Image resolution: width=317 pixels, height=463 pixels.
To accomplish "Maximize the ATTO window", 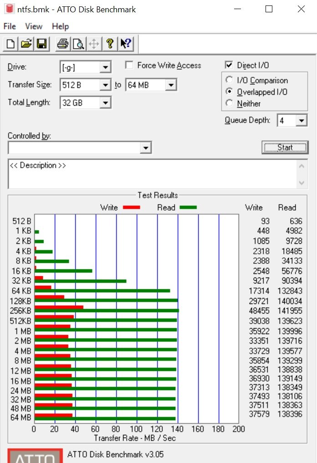I will click(269, 9).
